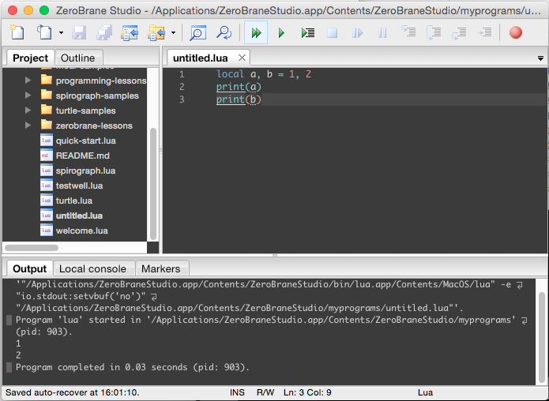Open welcome.lua in project tree
The width and height of the screenshot is (549, 401).
82,231
